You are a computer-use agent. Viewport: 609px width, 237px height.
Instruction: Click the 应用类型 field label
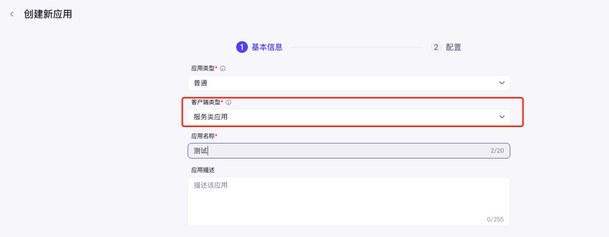(203, 69)
